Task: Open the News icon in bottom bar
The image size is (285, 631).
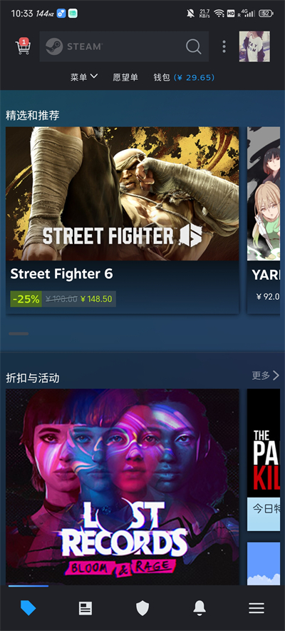Action: coord(85,608)
